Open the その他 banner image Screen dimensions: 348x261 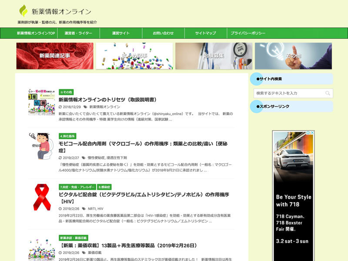(293, 56)
